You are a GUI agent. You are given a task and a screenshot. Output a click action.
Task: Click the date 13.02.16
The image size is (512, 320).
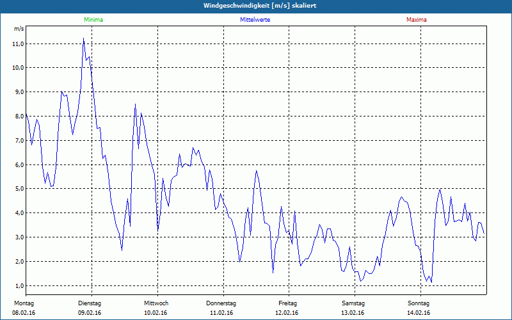click(x=353, y=313)
